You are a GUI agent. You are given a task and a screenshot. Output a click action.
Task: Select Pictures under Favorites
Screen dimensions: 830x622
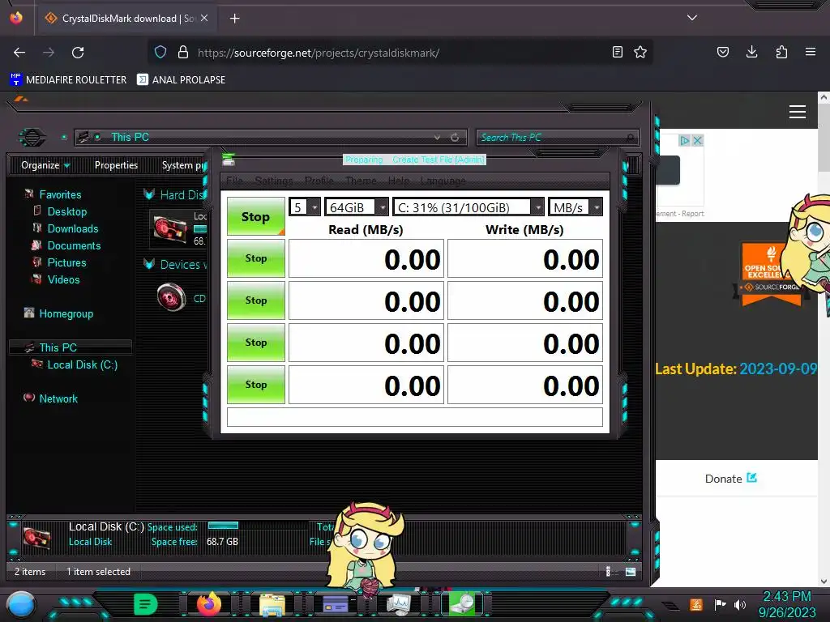66,262
